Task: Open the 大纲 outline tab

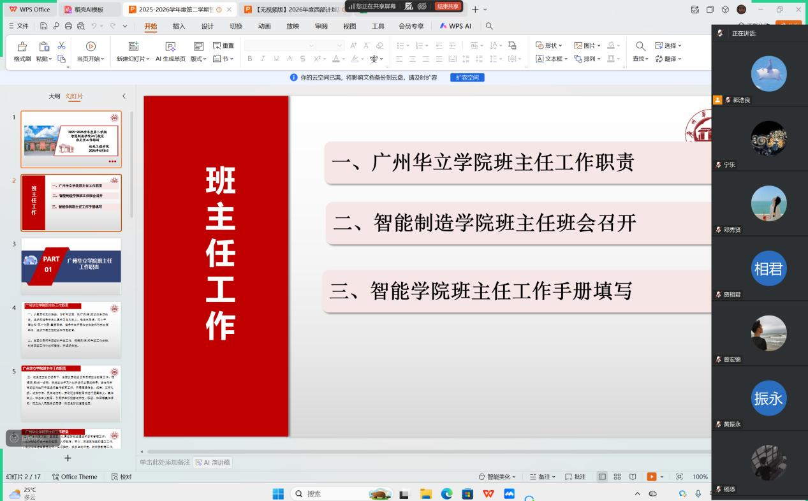Action: click(x=55, y=96)
